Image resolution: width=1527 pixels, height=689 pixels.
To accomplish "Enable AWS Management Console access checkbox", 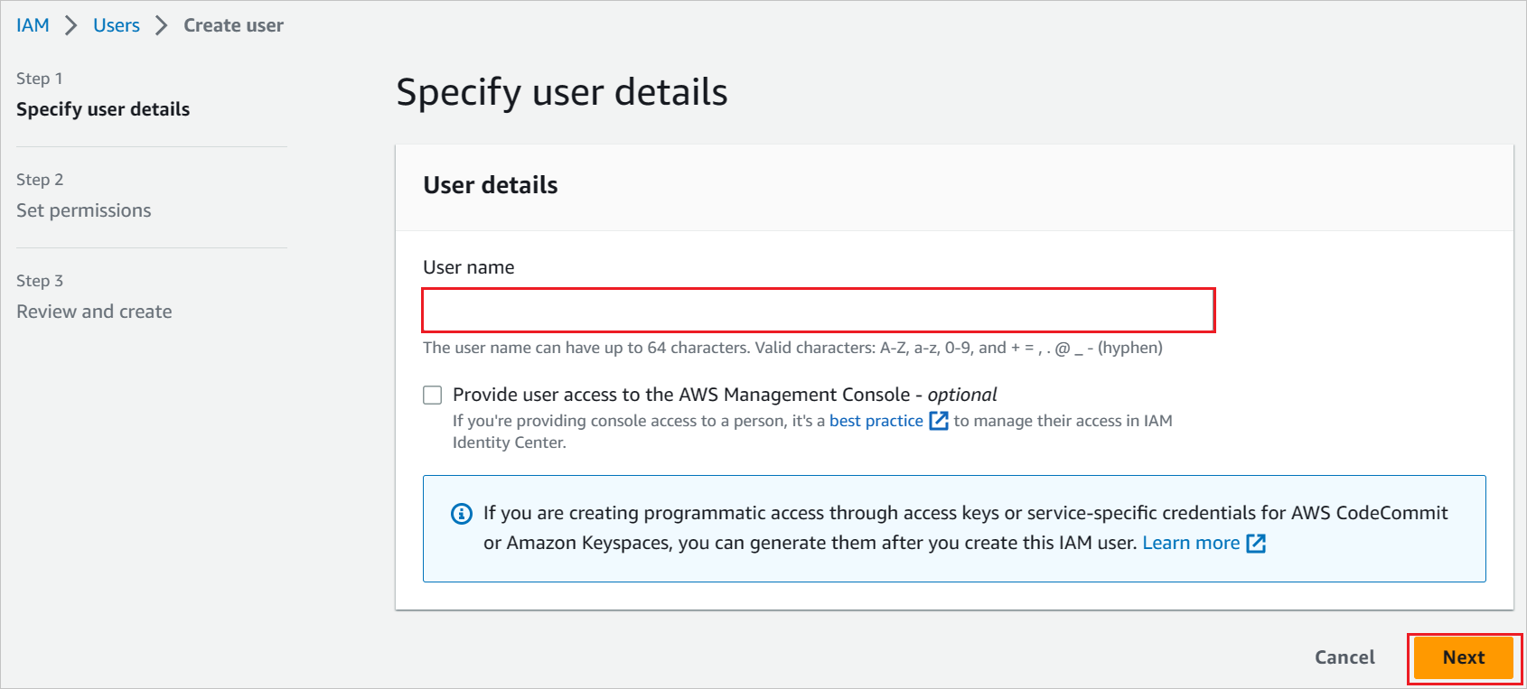I will (433, 395).
